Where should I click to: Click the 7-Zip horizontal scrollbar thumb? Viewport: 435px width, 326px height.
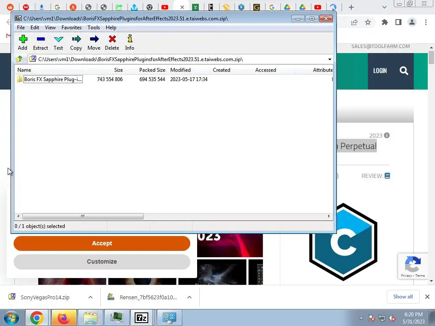(x=83, y=216)
